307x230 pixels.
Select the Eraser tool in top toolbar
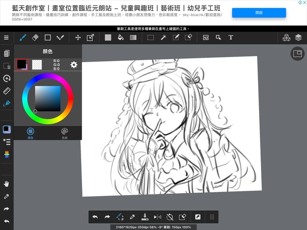click(x=35, y=37)
